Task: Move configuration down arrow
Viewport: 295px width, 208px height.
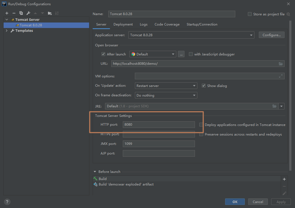Action: click(x=42, y=13)
